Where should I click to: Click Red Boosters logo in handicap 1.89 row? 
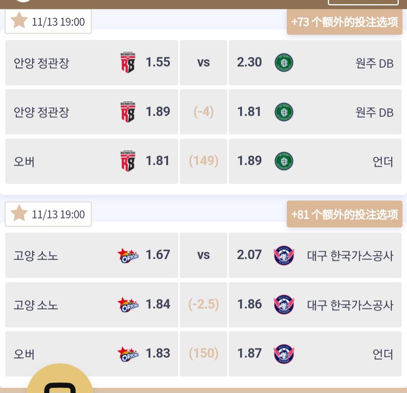coord(128,112)
